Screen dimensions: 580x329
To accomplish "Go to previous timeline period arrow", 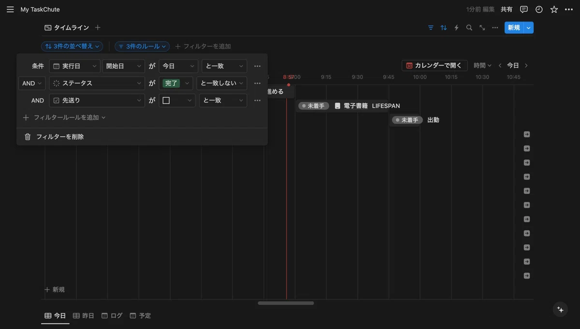I will pos(500,66).
